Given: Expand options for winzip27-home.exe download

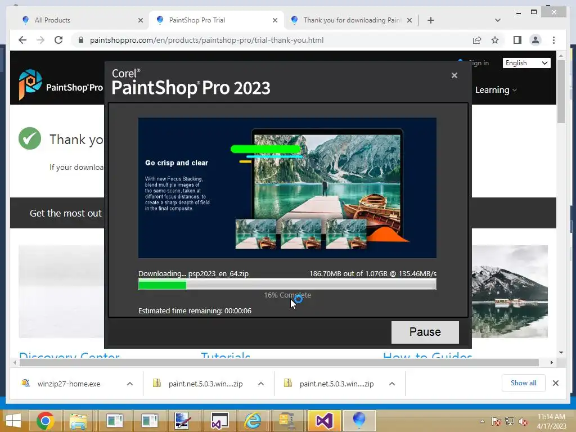Looking at the screenshot, I should pos(130,384).
